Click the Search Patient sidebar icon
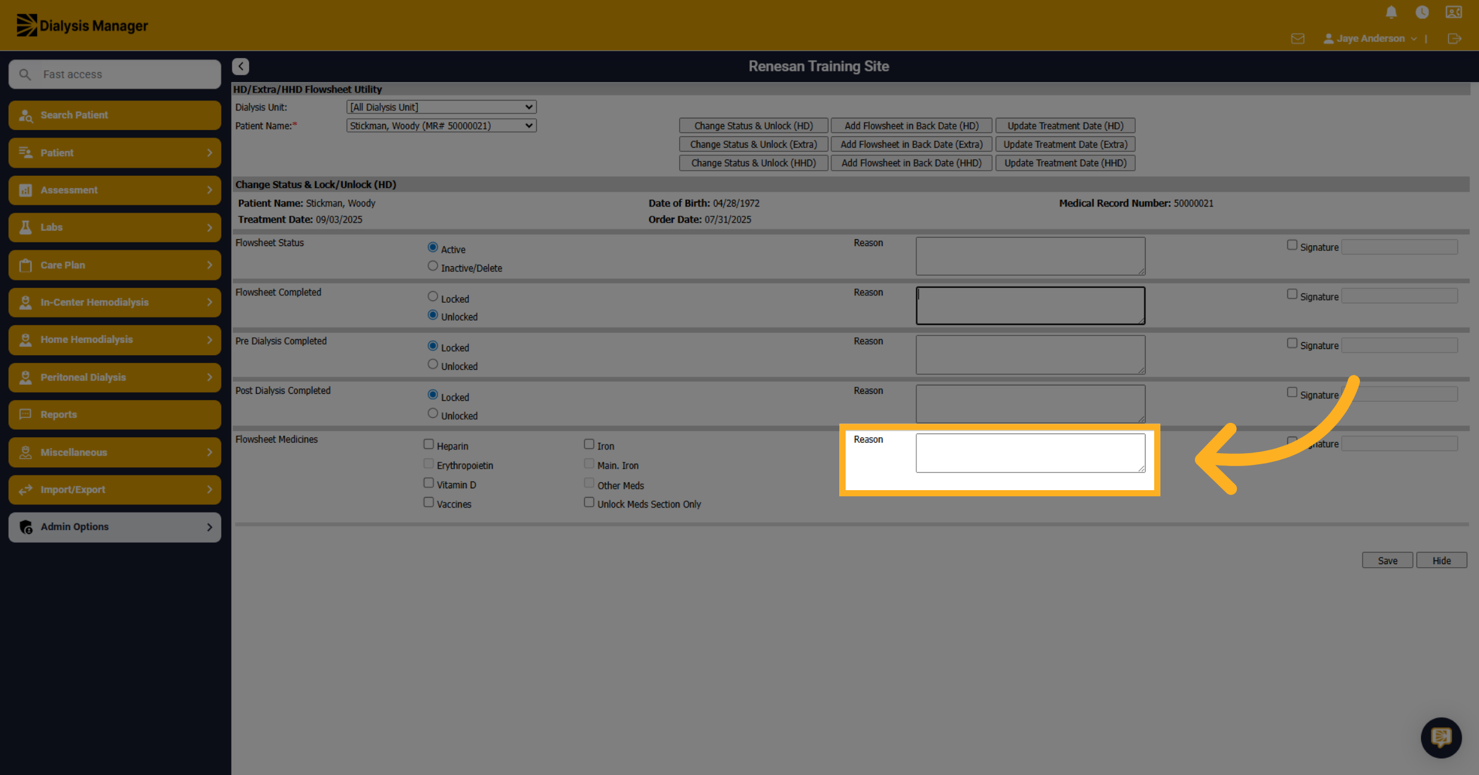This screenshot has width=1479, height=775. [x=25, y=115]
